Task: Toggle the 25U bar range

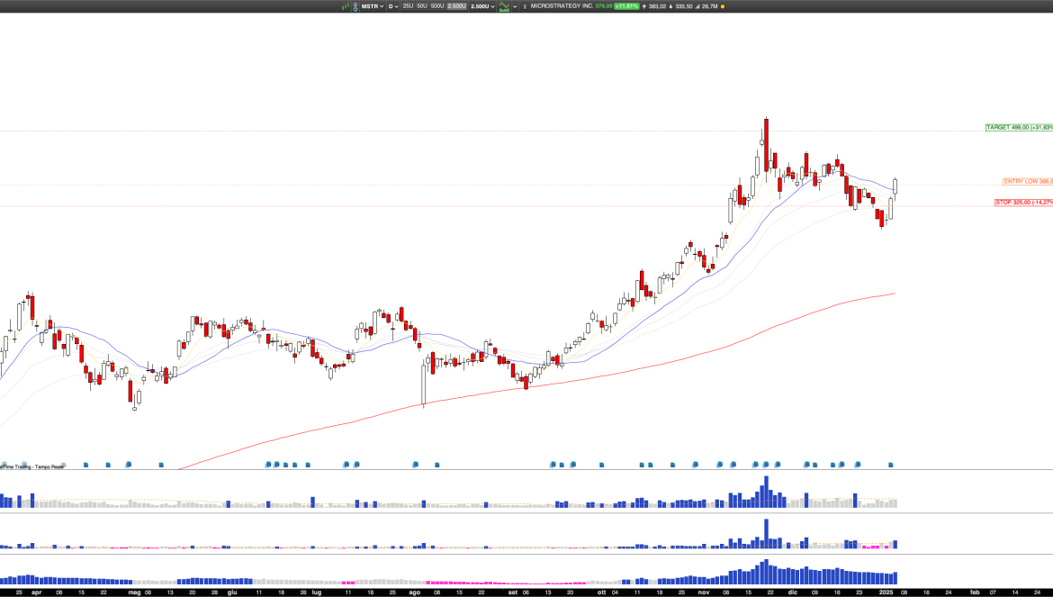Action: pyautogui.click(x=408, y=6)
